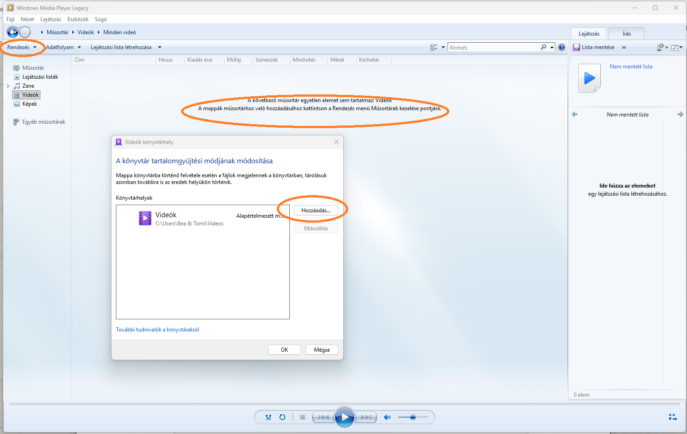This screenshot has height=434, width=687.
Task: Click the greyed-out forward navigation arrow
Action: click(x=25, y=32)
